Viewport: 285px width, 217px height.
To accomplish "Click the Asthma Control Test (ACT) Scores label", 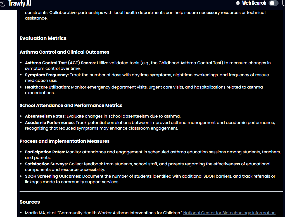I will click(x=60, y=63).
